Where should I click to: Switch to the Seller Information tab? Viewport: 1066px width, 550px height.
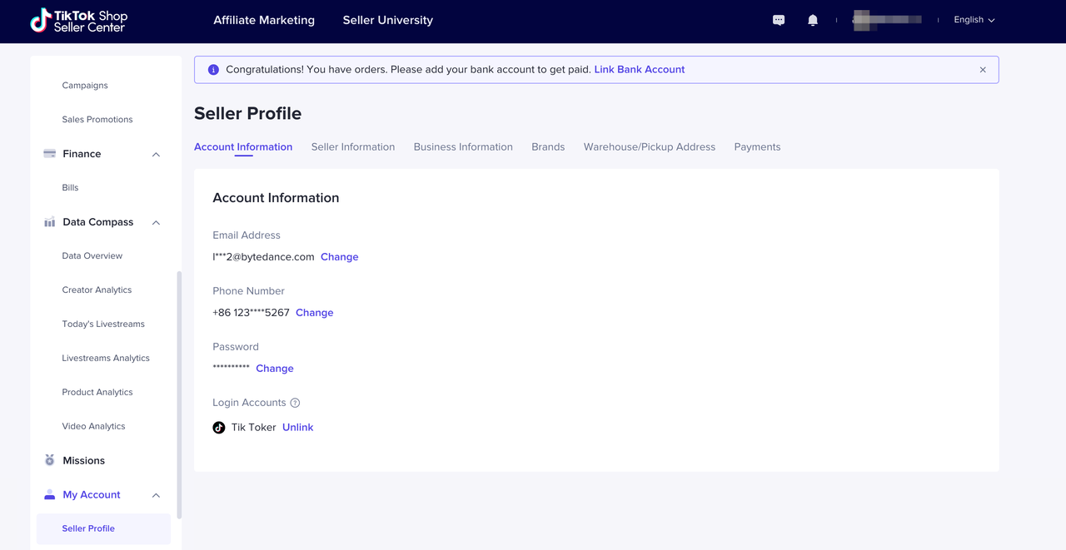click(x=353, y=147)
